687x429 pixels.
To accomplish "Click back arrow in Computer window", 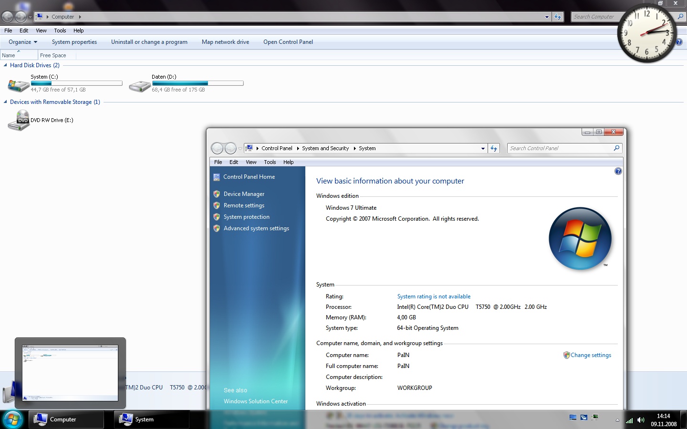I will pos(8,17).
